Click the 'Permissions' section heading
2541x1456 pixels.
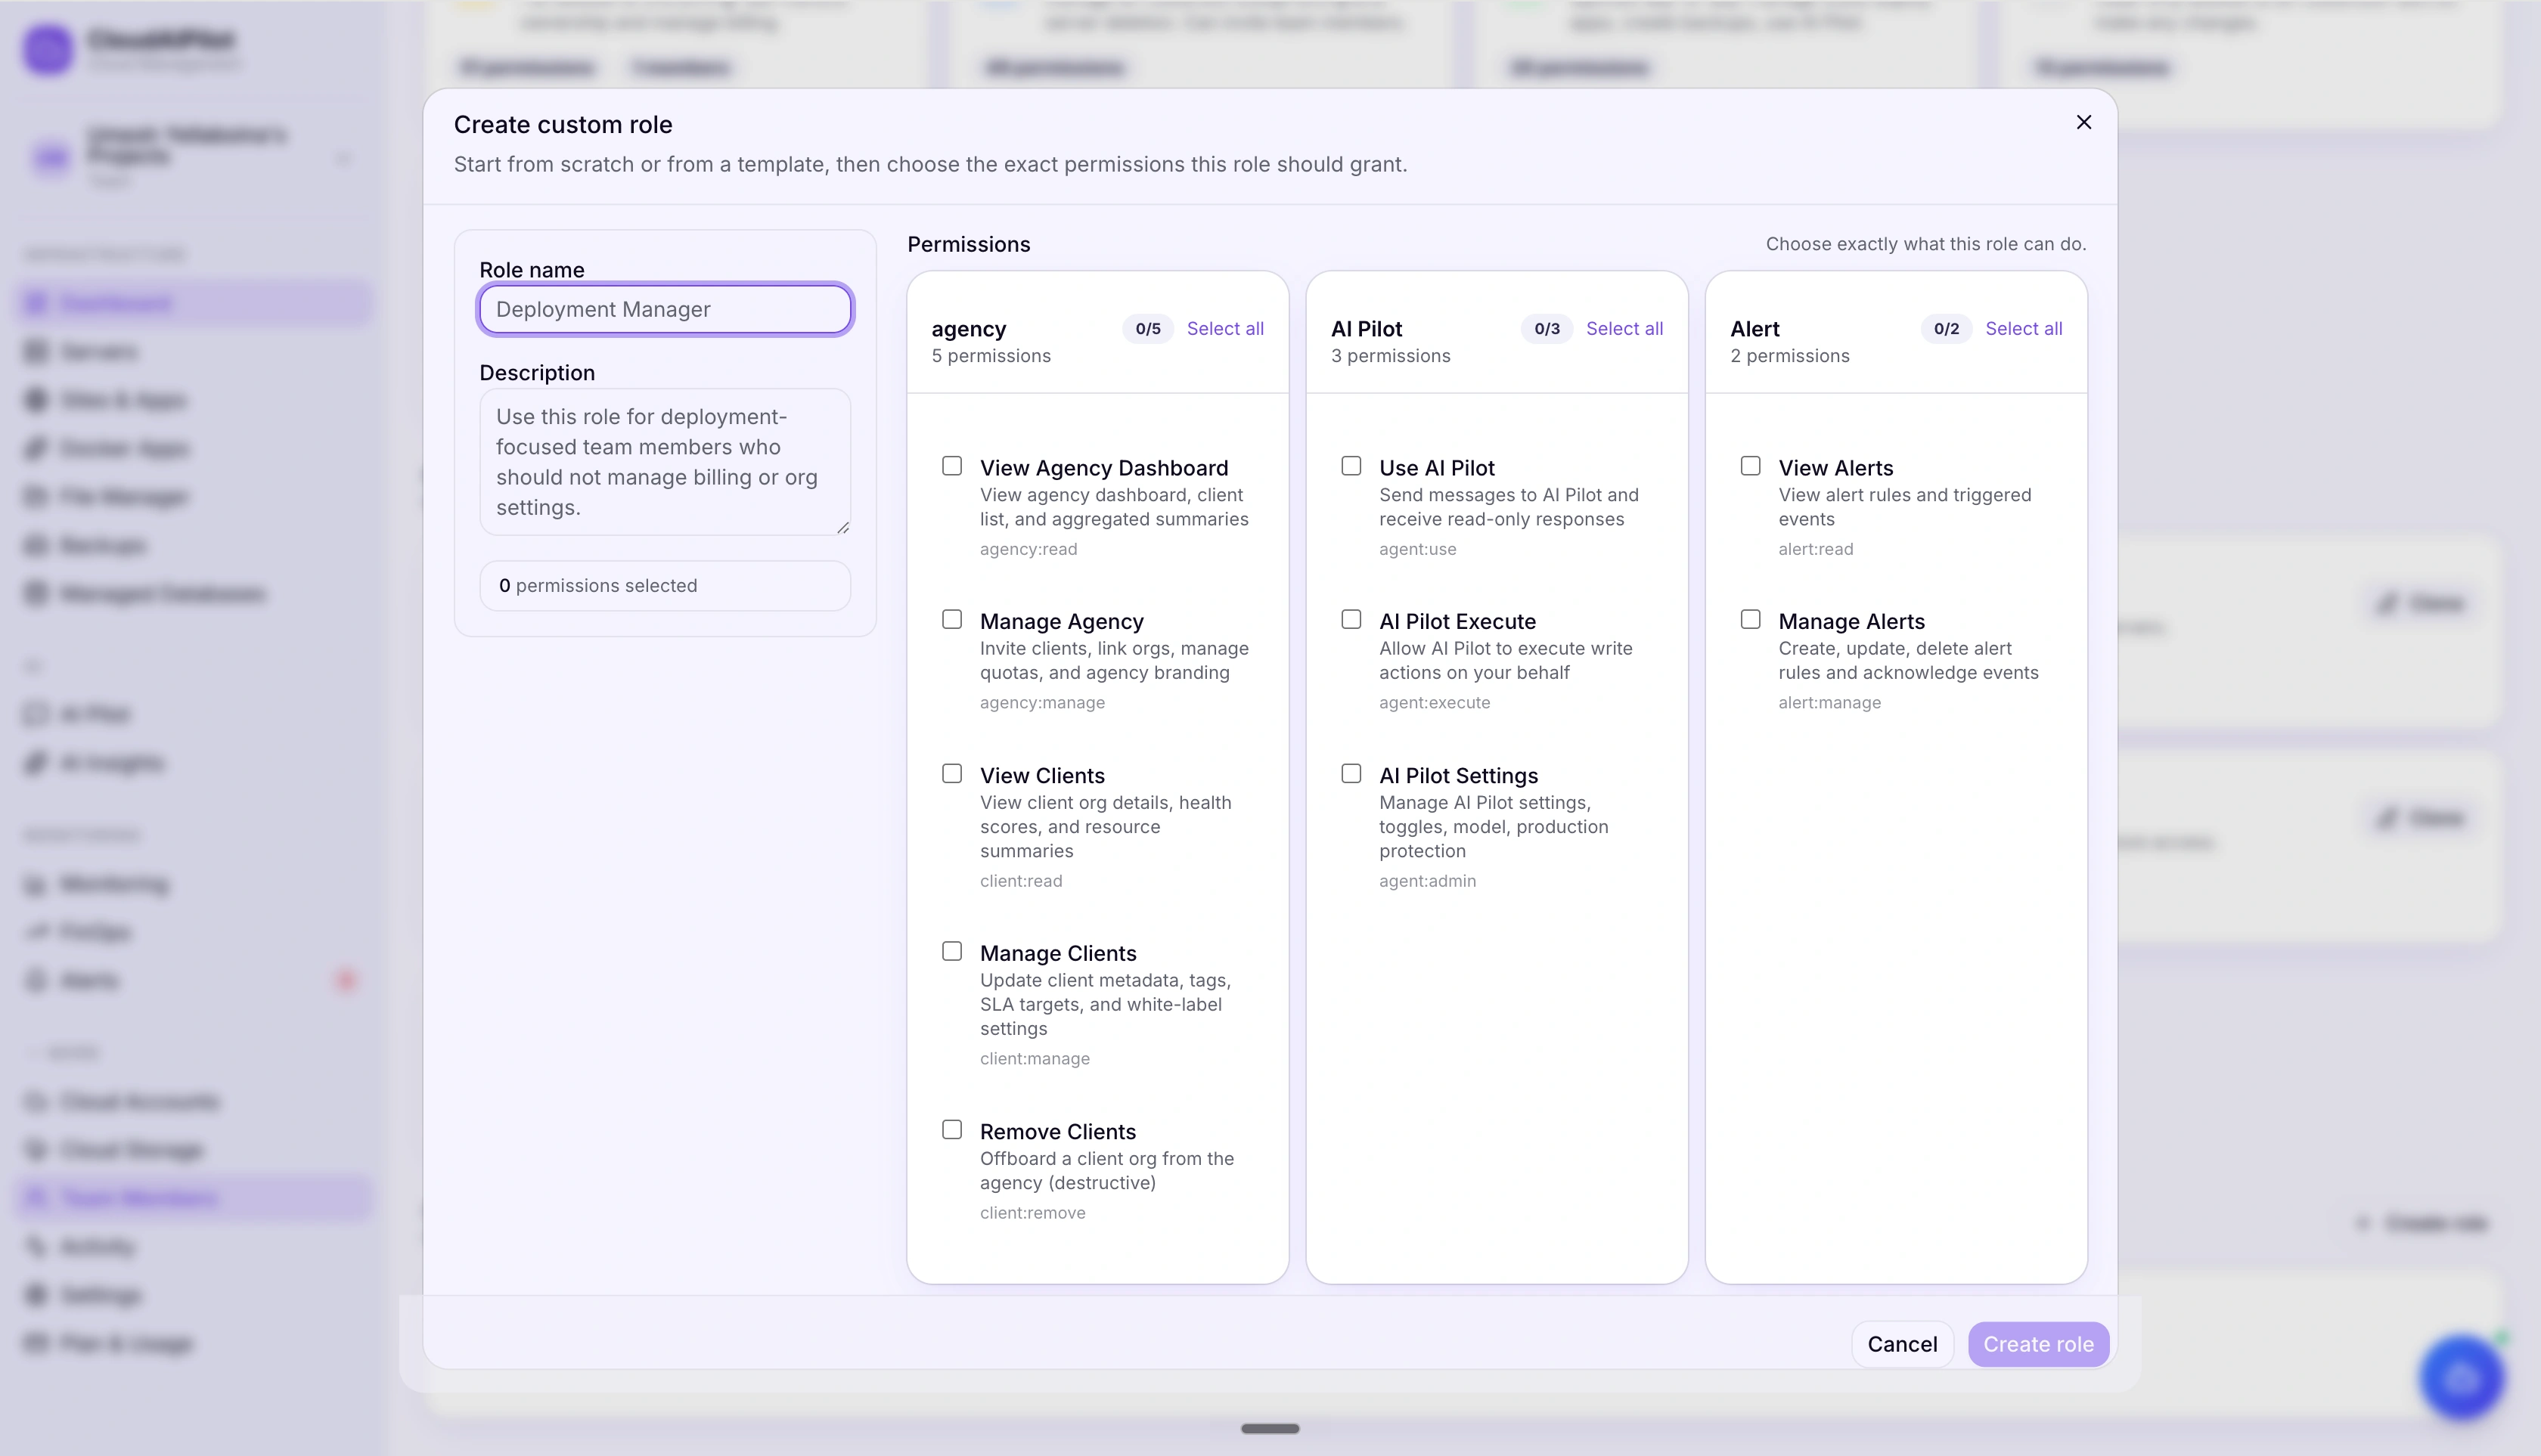pos(969,245)
